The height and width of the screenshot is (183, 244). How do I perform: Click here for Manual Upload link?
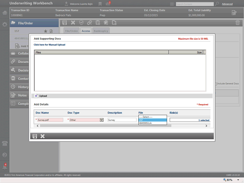pos(50,45)
